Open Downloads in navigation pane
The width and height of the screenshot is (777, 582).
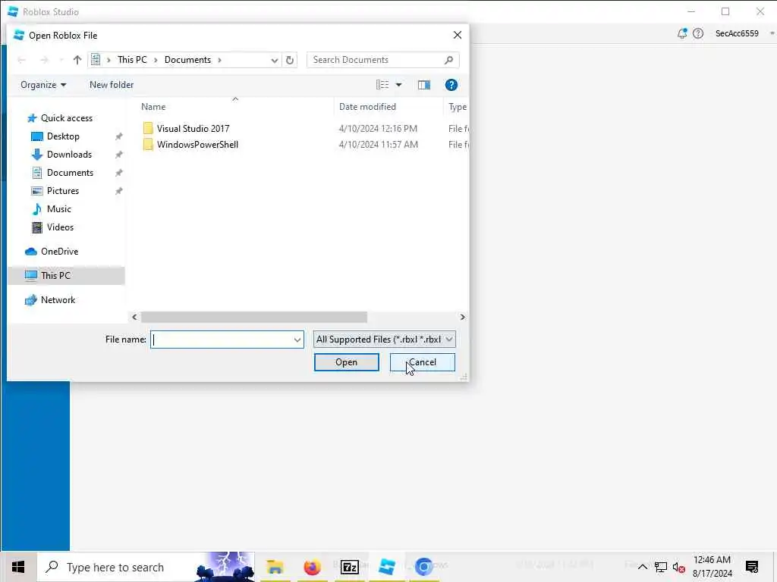[x=69, y=155]
